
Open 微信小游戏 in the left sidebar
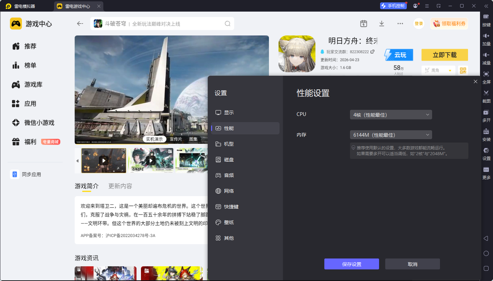(33, 123)
